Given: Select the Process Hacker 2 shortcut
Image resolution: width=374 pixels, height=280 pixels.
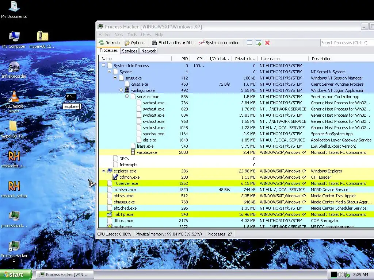Looking at the screenshot, I should pos(14,252).
